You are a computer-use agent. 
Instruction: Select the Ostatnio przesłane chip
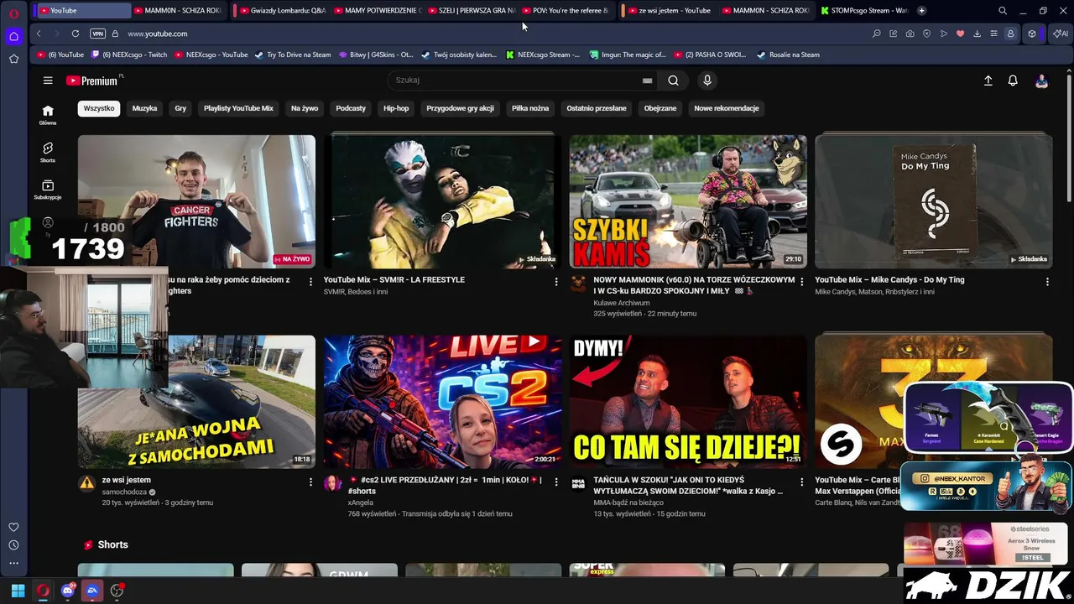coord(597,108)
